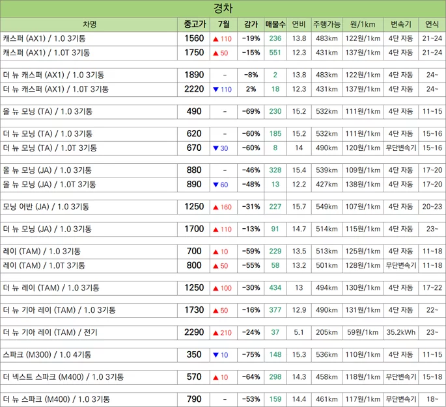Click the 매물수 column header

pyautogui.click(x=275, y=25)
